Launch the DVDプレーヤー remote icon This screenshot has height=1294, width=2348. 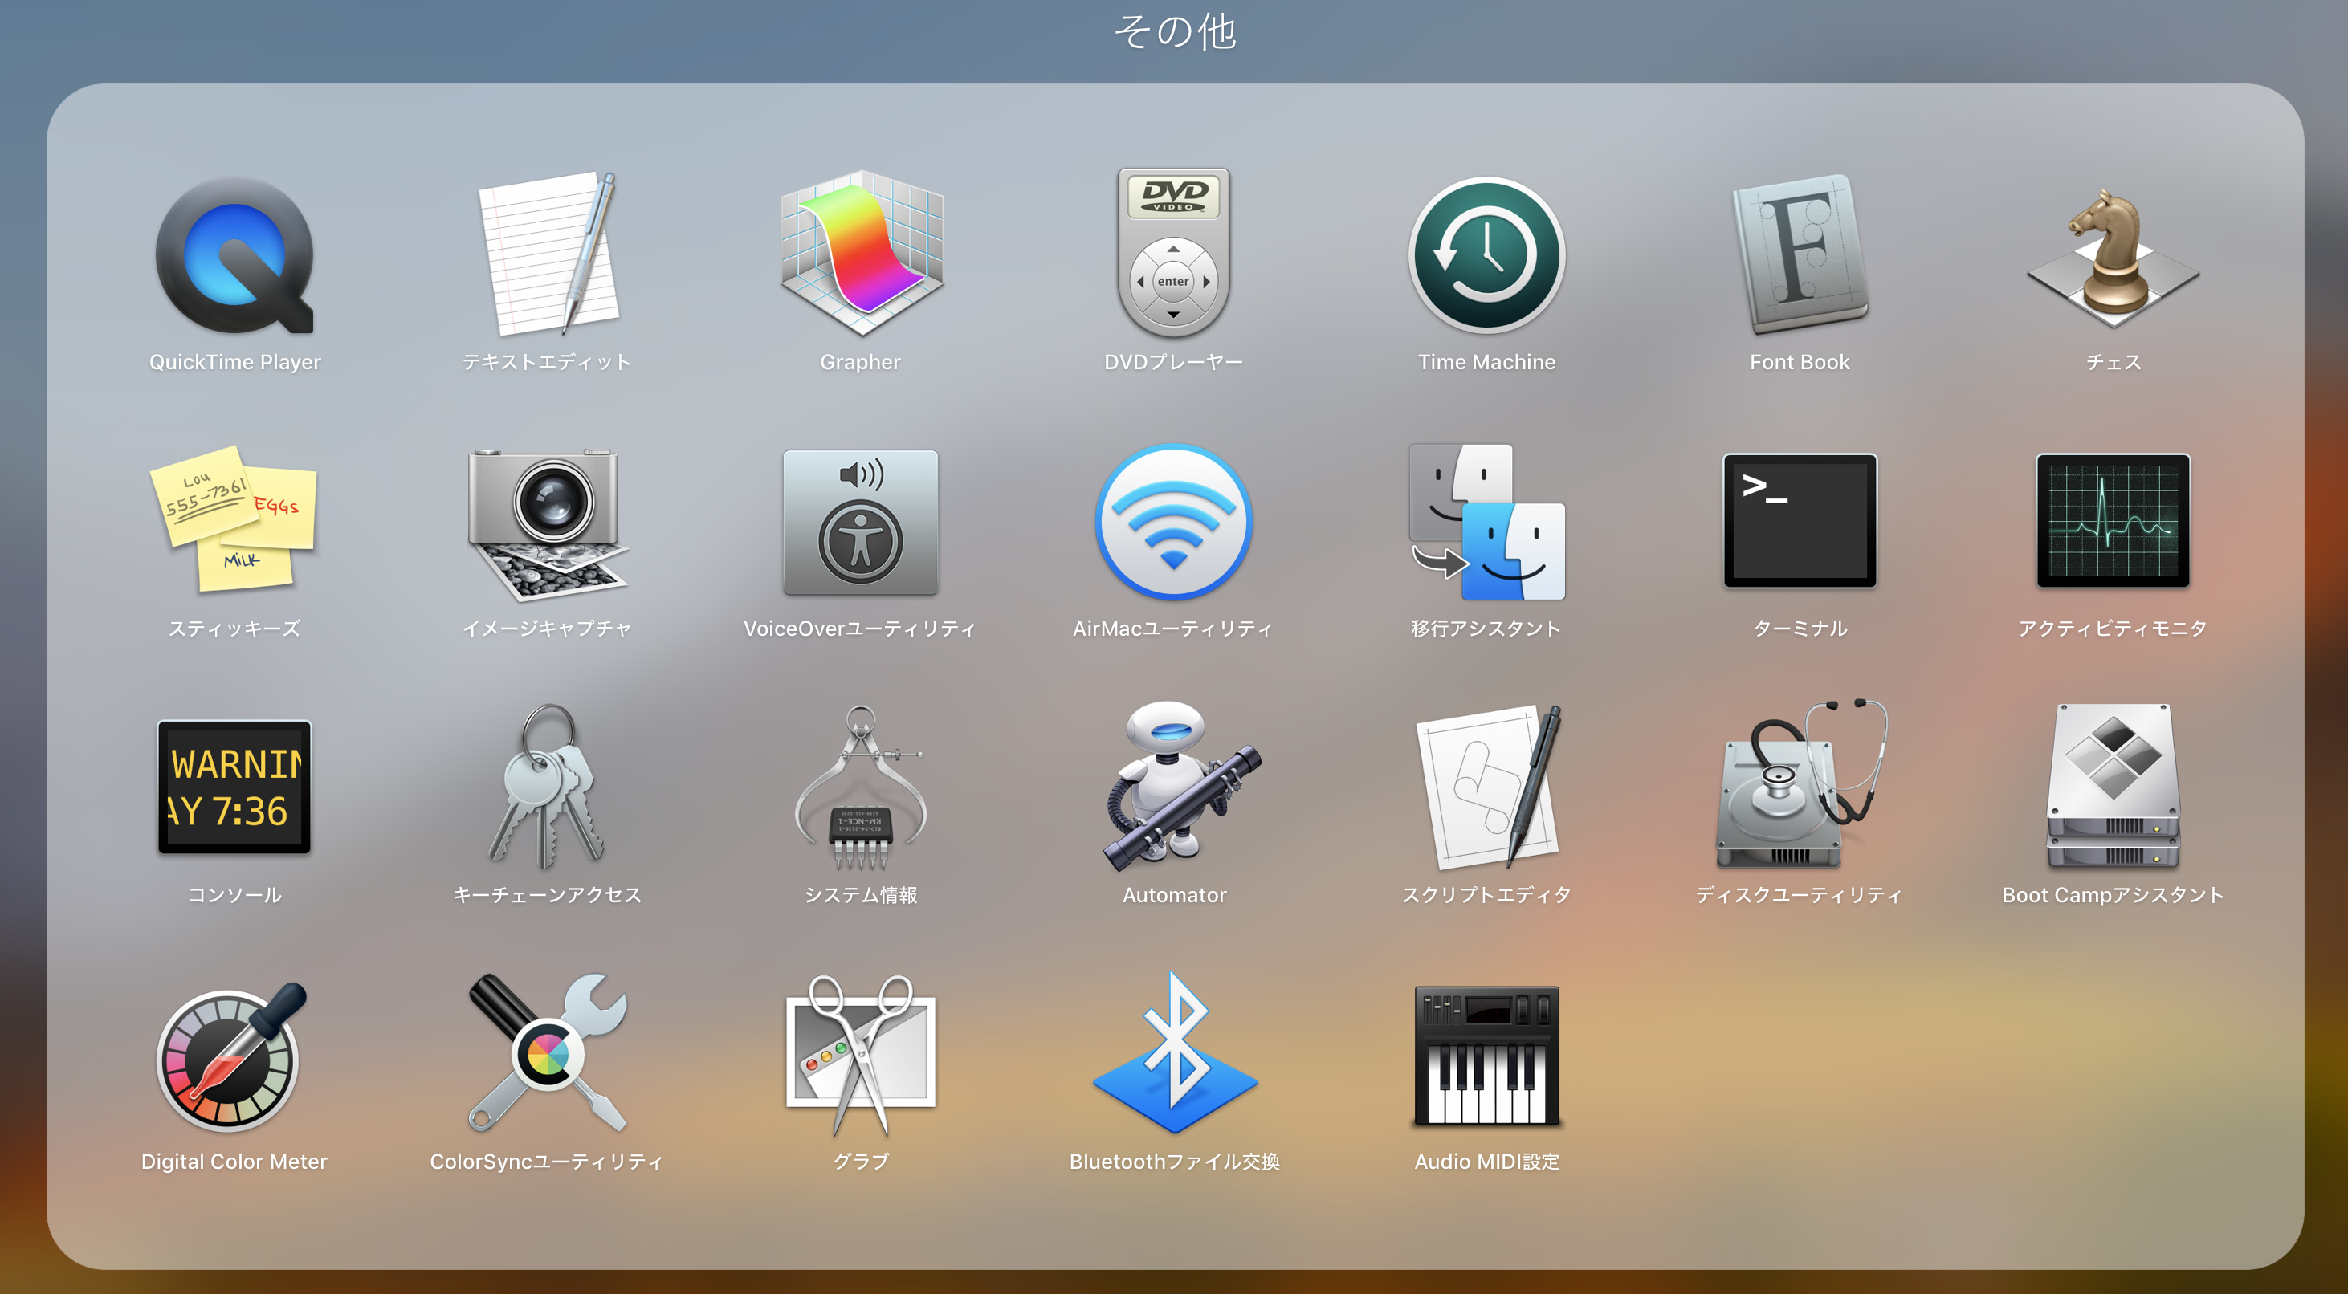(x=1174, y=254)
